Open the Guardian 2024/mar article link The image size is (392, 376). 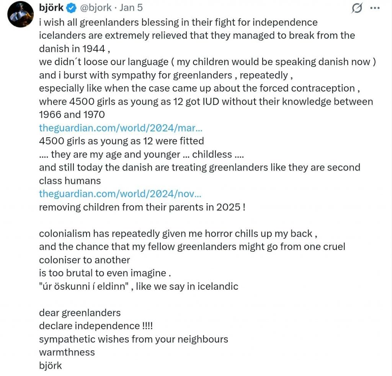[121, 128]
